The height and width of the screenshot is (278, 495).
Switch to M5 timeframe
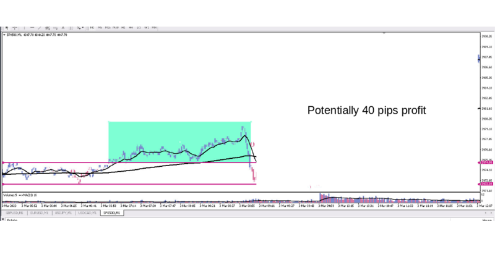[100, 28]
